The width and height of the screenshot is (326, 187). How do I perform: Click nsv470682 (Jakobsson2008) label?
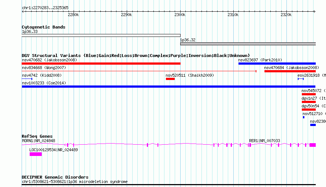[x=49, y=60]
